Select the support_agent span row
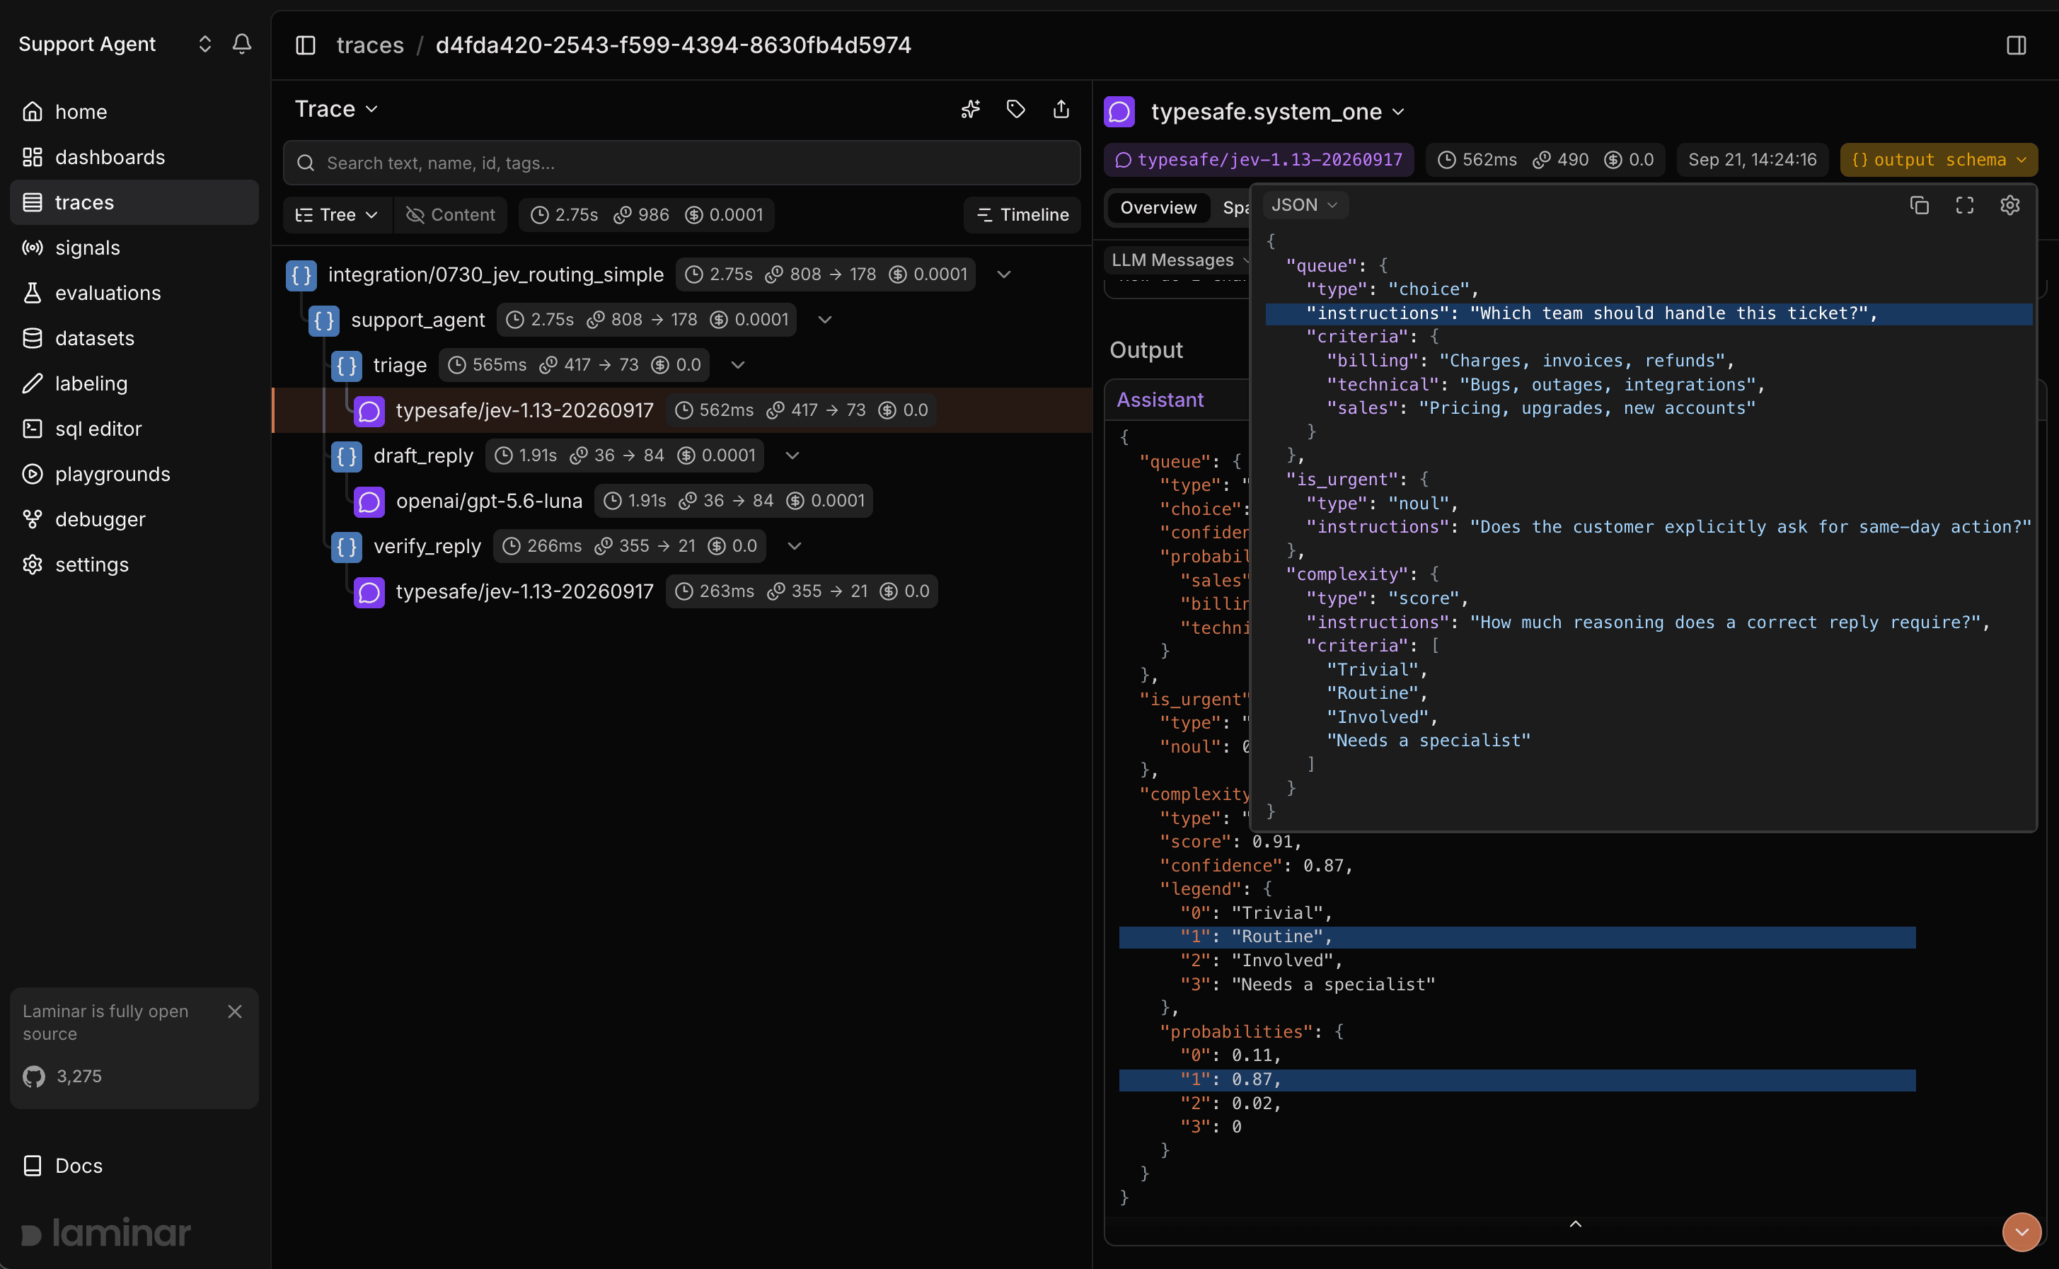Screen dimensions: 2059x1269 tap(681, 320)
